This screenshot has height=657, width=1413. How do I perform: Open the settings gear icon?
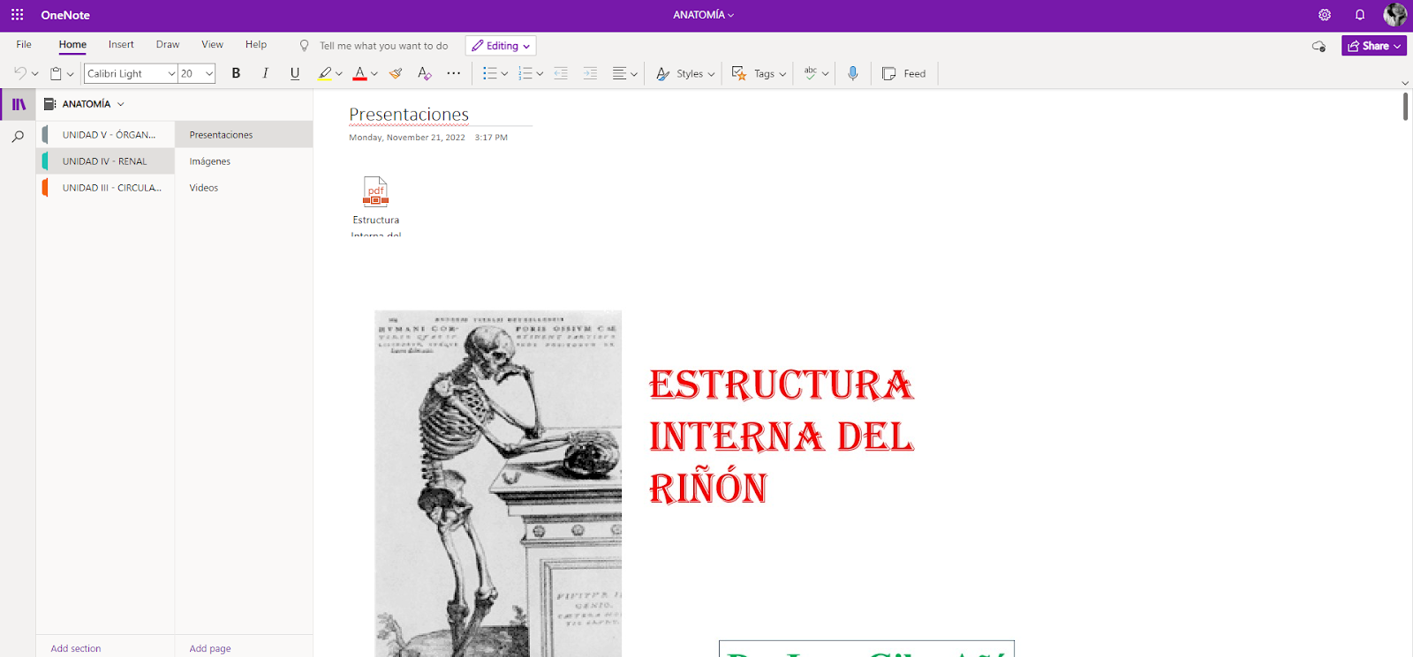click(1325, 15)
